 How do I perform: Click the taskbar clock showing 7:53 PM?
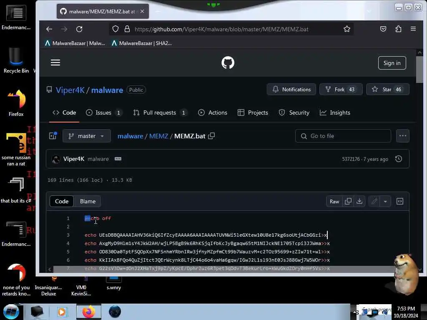click(x=406, y=312)
